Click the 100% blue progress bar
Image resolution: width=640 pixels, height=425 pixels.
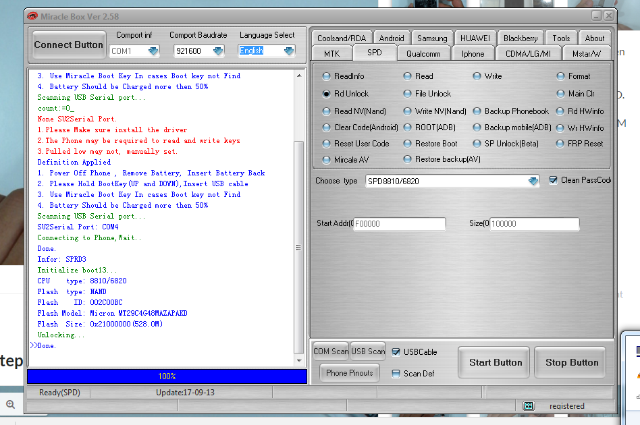167,376
